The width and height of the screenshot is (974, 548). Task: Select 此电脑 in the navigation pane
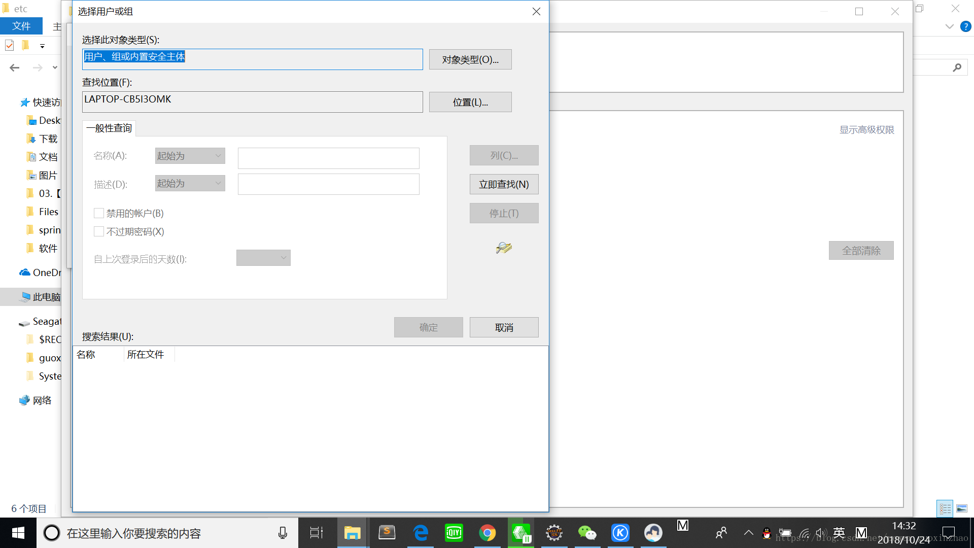click(30, 297)
